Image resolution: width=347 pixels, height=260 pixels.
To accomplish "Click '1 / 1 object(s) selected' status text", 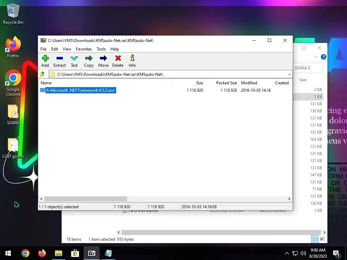I will point(59,207).
